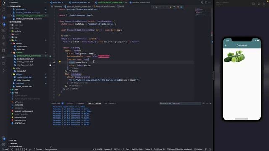The height and width of the screenshot is (151, 269).
Task: Open the Extensions view
Action: [x=3, y=30]
